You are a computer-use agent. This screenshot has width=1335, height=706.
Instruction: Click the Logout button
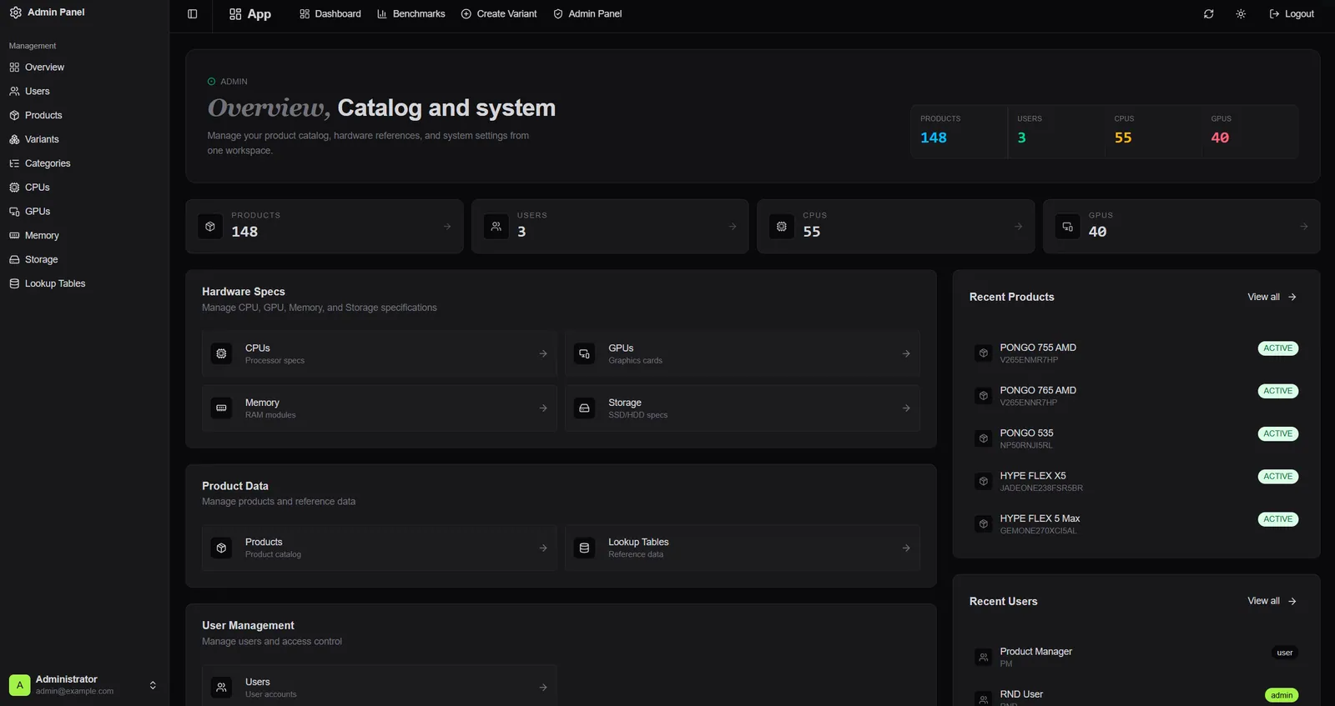pyautogui.click(x=1292, y=14)
